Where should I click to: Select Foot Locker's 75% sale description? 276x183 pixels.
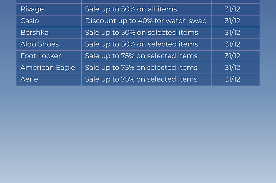click(x=141, y=56)
